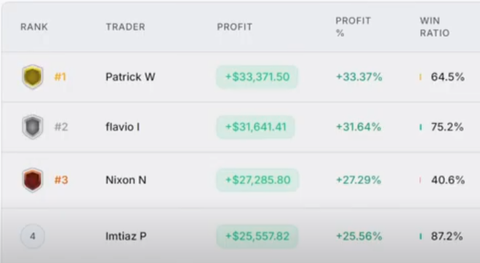Click the red win ratio indicator beside 40.6%

coord(420,180)
